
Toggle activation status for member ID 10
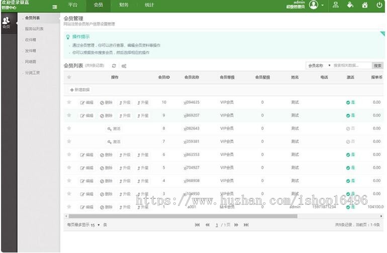coord(350,102)
